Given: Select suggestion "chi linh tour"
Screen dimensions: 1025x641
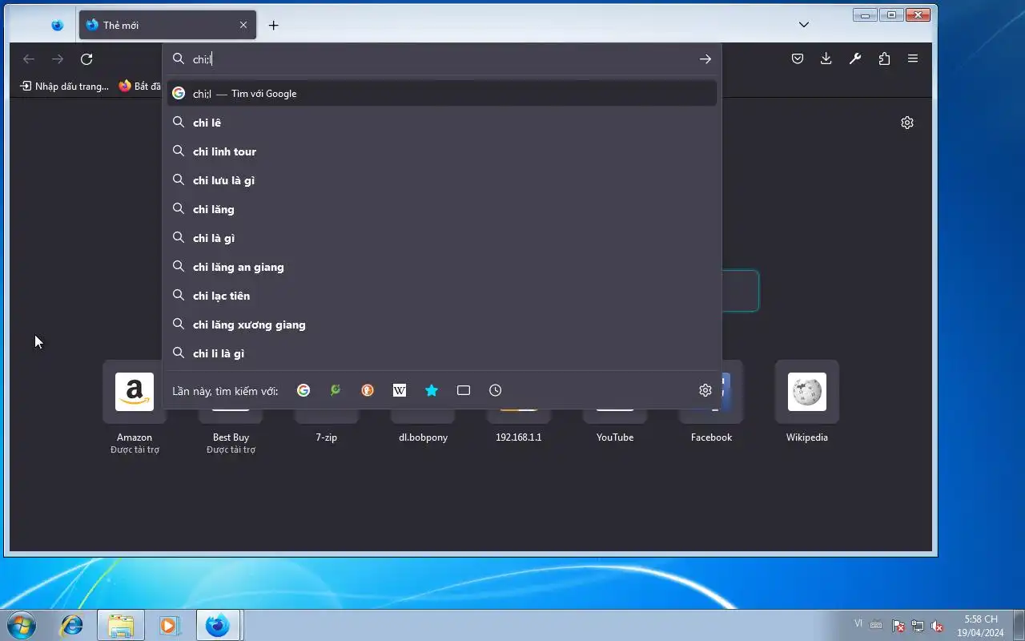Looking at the screenshot, I should point(442,151).
